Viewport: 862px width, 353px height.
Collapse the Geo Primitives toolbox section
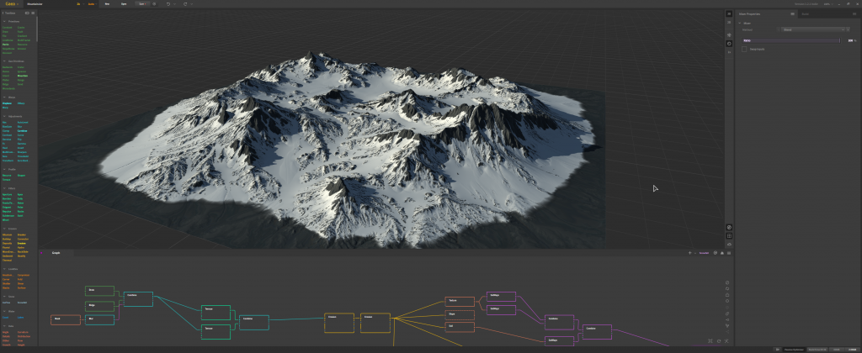click(4, 61)
